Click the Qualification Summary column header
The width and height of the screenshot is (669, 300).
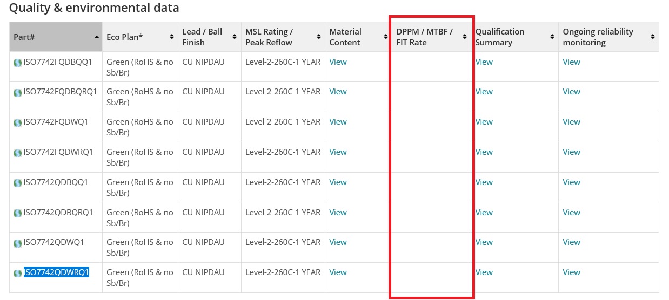click(500, 37)
